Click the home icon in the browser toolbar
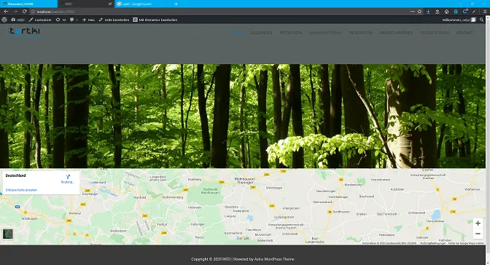The image size is (490, 265). (446, 12)
